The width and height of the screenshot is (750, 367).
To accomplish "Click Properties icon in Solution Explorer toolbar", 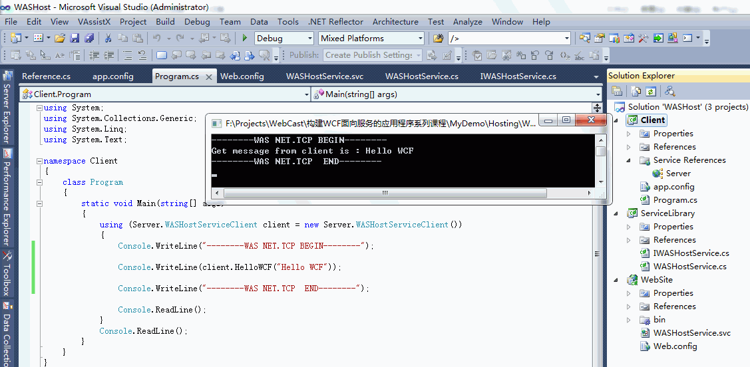I will click(x=617, y=91).
